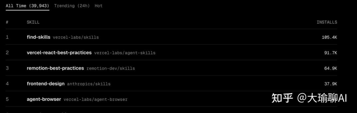Open the agent-browser skill
Viewport: 357px width, 113px height.
44,99
